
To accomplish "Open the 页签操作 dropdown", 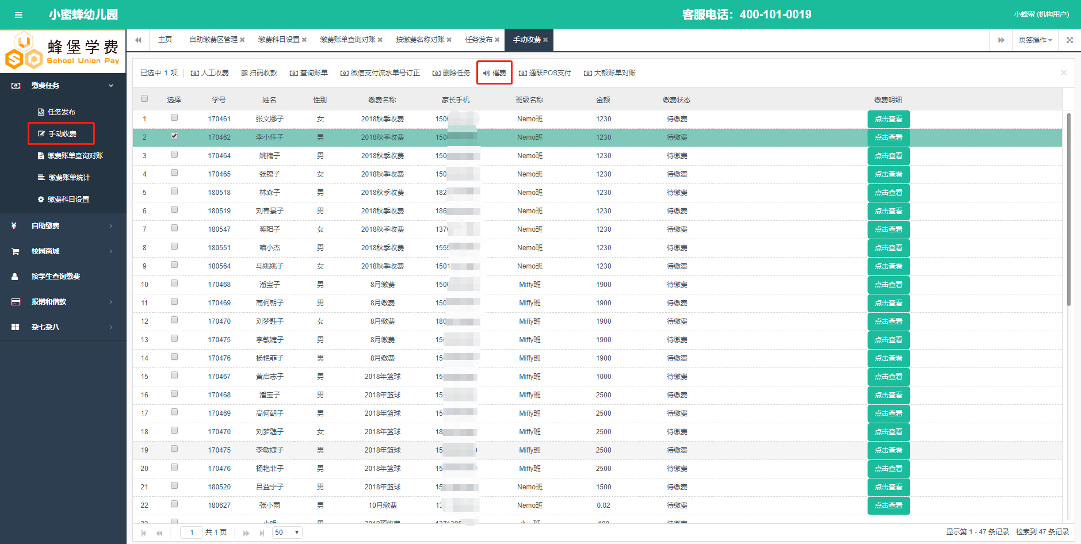I will (x=1036, y=40).
